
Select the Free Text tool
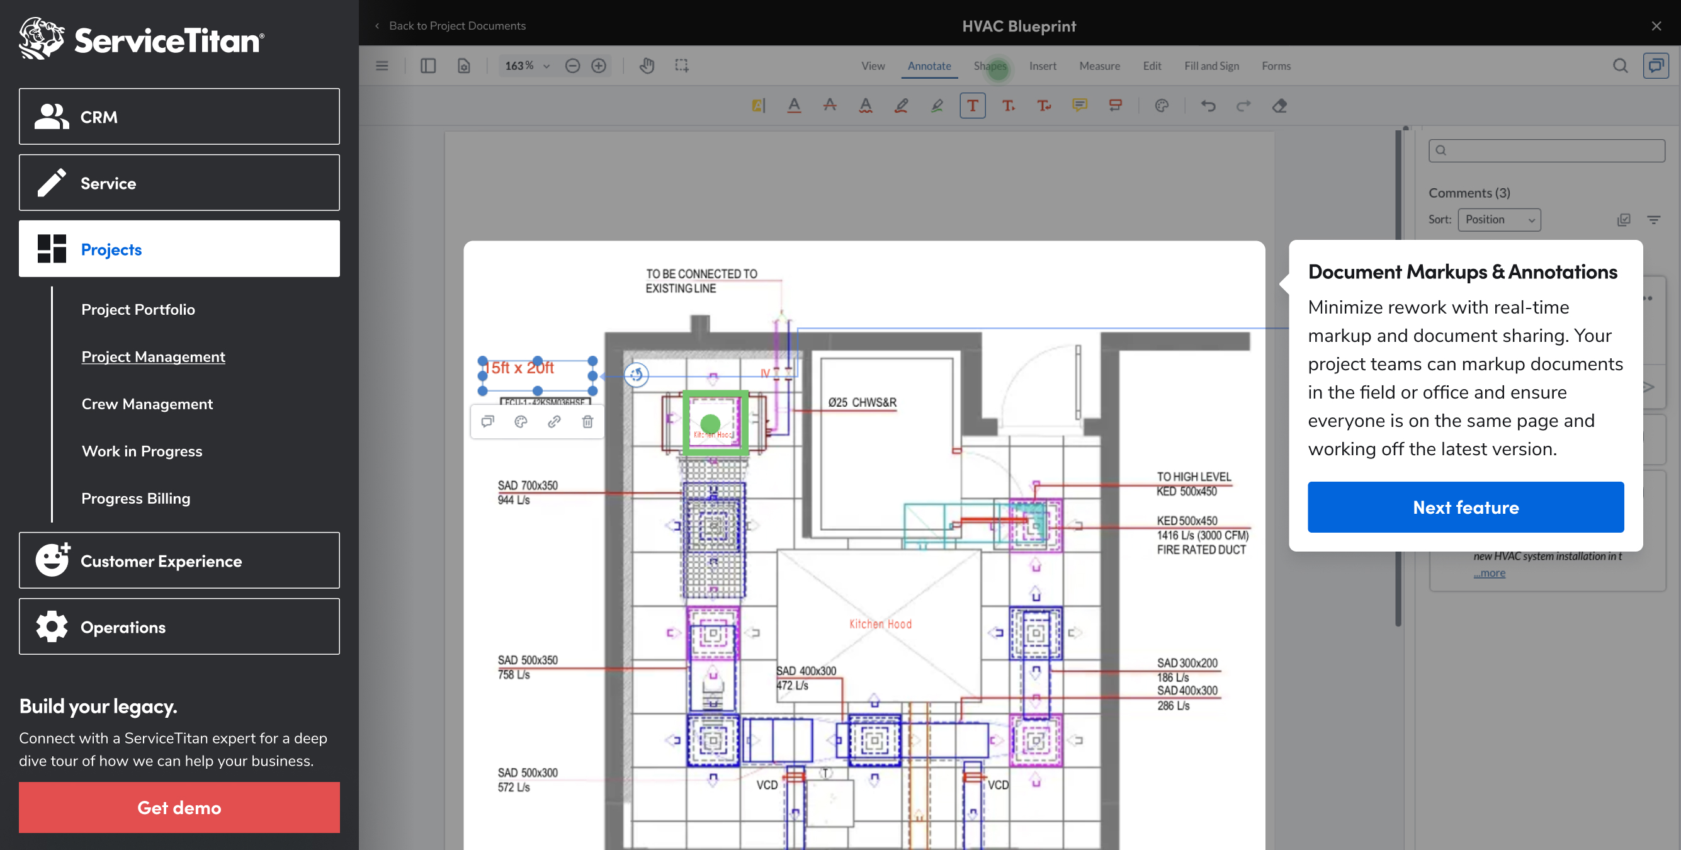[x=971, y=106]
